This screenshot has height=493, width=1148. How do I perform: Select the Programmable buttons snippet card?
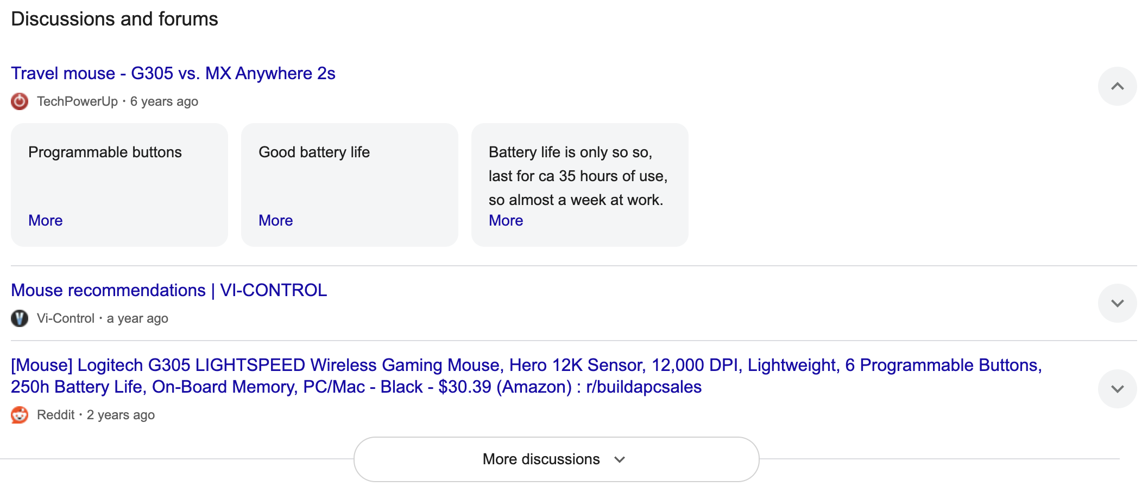point(119,179)
